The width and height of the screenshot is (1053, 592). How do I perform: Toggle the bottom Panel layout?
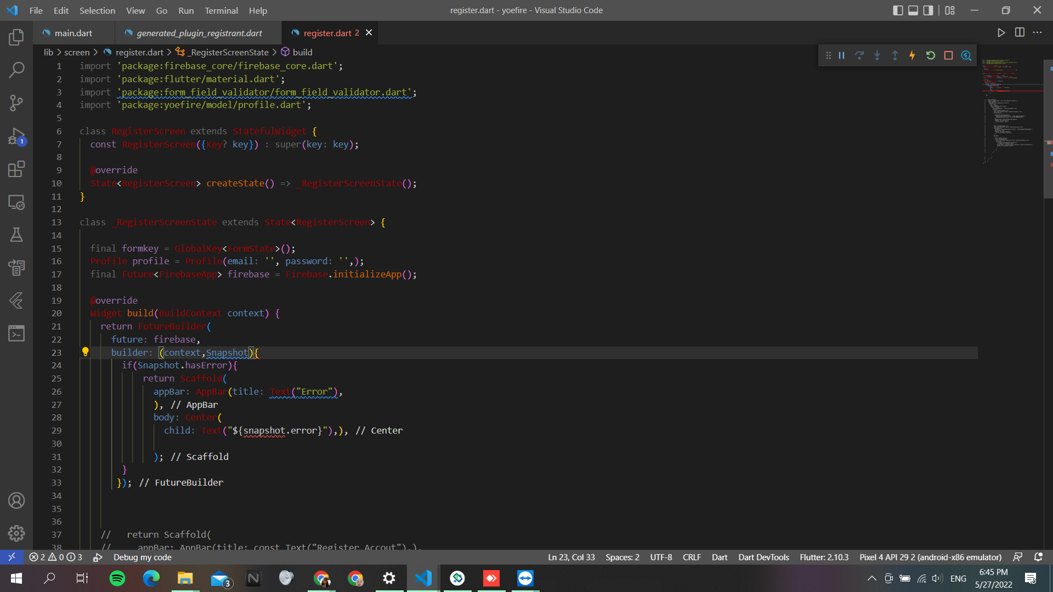tap(913, 10)
